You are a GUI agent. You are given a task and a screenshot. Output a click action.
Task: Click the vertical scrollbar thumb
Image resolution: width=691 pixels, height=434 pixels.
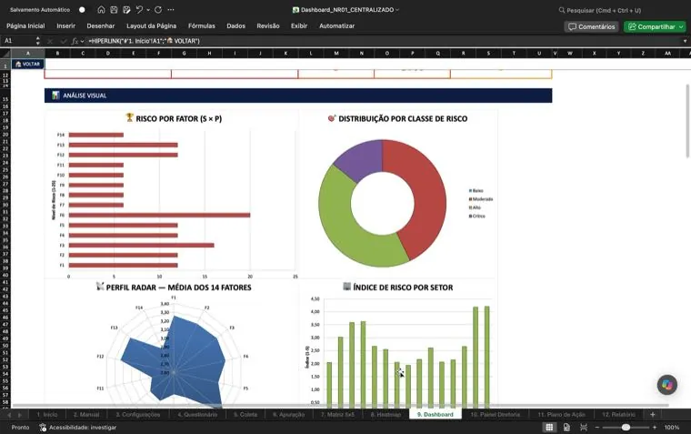687,120
